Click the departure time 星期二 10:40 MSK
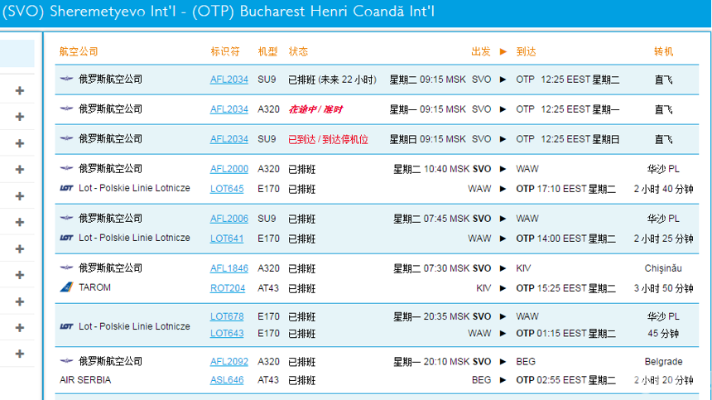This screenshot has height=400, width=712. 431,169
